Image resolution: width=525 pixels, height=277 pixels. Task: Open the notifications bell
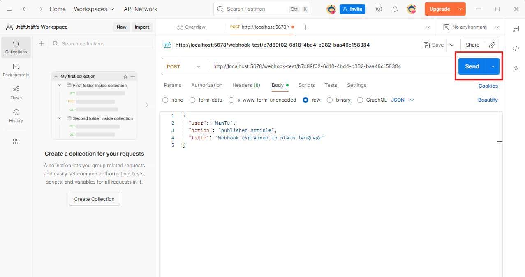(395, 9)
